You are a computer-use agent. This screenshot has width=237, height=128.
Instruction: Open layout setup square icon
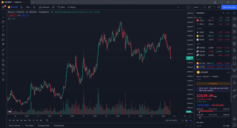tap(188, 7)
